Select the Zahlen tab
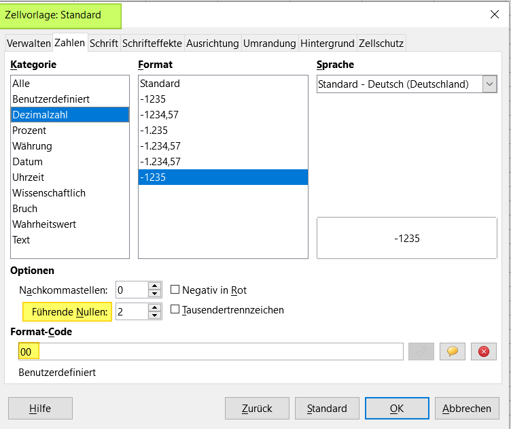Image resolution: width=511 pixels, height=429 pixels. click(x=70, y=43)
